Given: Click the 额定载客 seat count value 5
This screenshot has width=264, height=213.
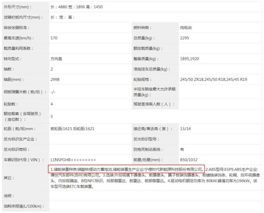Looking at the screenshot, I should (52, 116).
